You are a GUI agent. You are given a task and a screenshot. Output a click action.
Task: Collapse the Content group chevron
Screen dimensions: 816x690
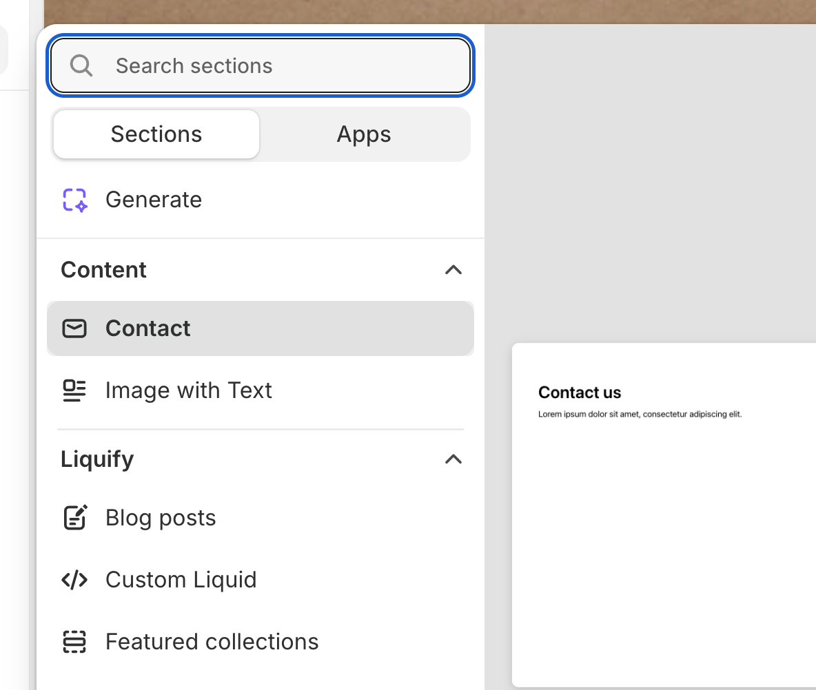coord(453,270)
